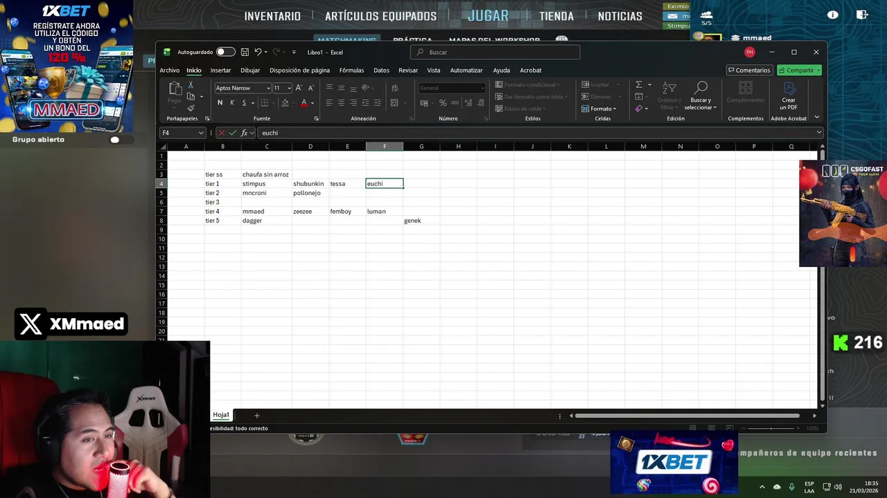Save the workbook with the disk icon
The image size is (887, 498).
(245, 52)
